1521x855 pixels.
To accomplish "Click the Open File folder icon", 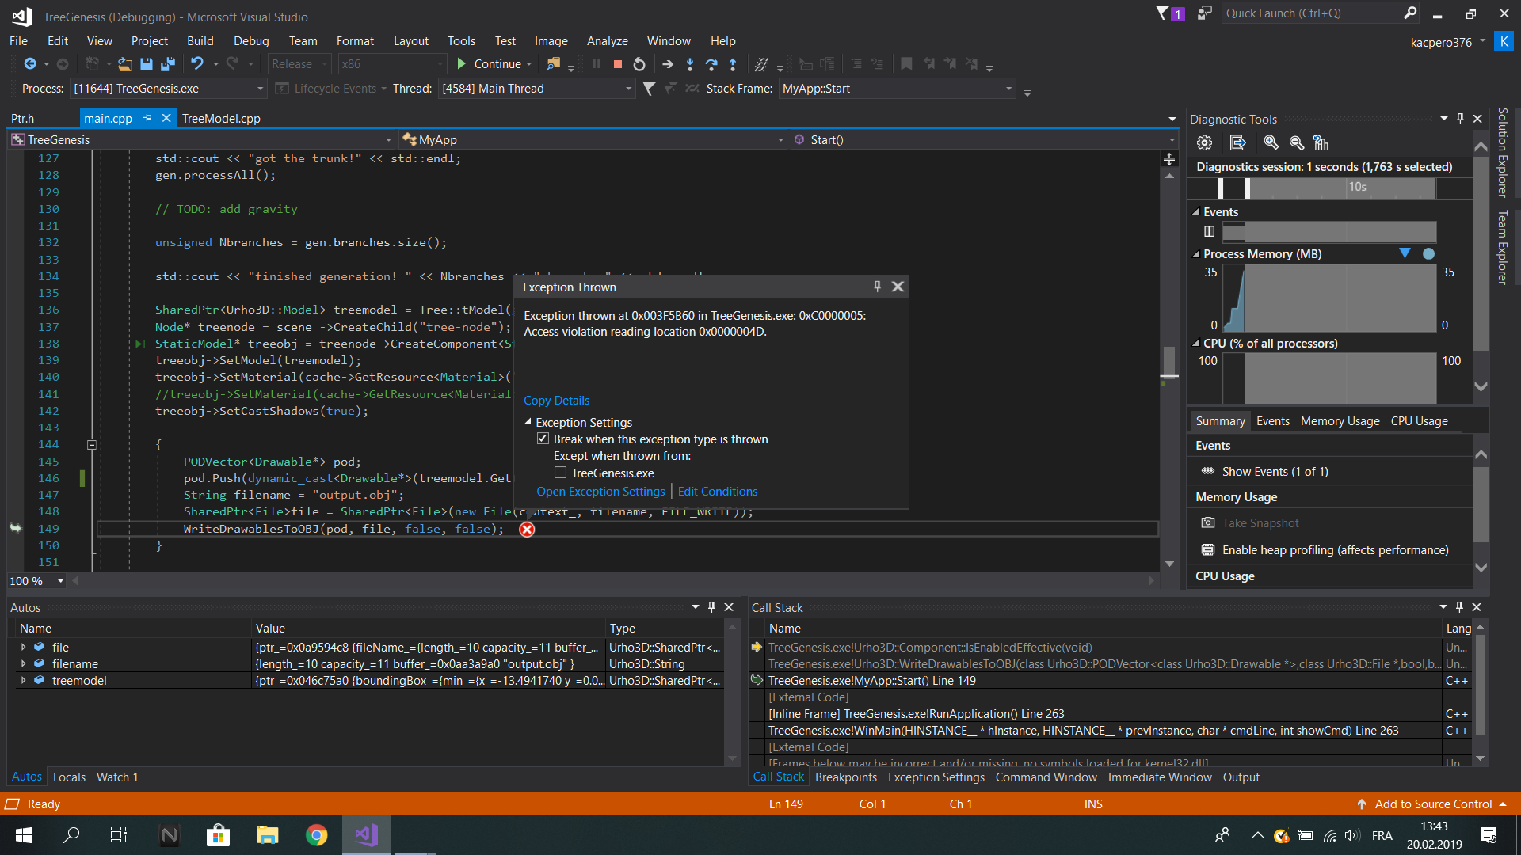I will 125,64.
